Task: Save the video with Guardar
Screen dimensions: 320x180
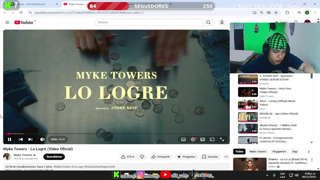Action: [x=210, y=157]
